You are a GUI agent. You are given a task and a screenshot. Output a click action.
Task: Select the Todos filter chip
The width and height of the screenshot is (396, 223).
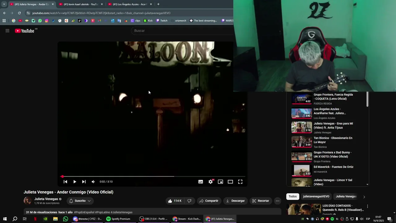pyautogui.click(x=293, y=196)
